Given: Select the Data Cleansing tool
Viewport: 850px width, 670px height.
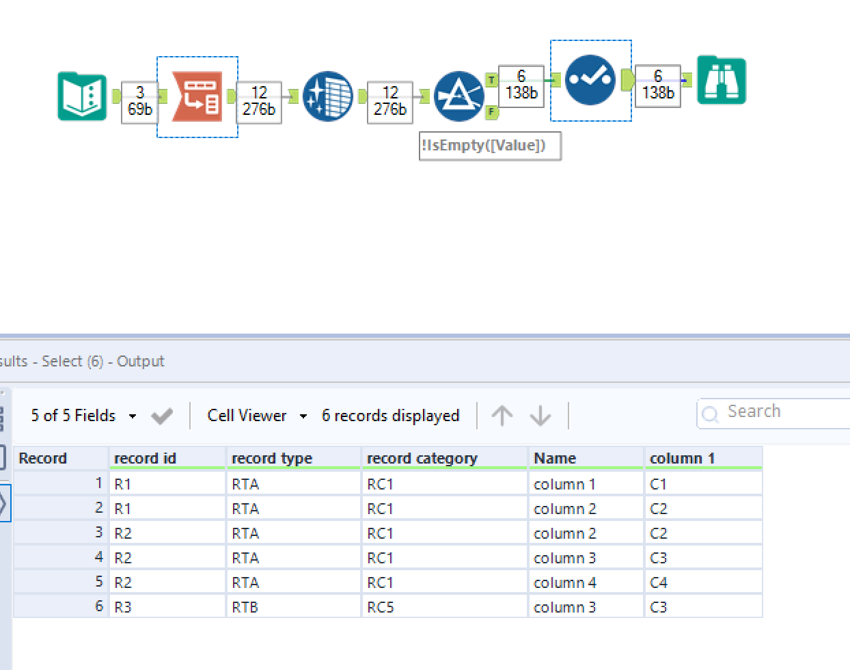Looking at the screenshot, I should click(327, 96).
